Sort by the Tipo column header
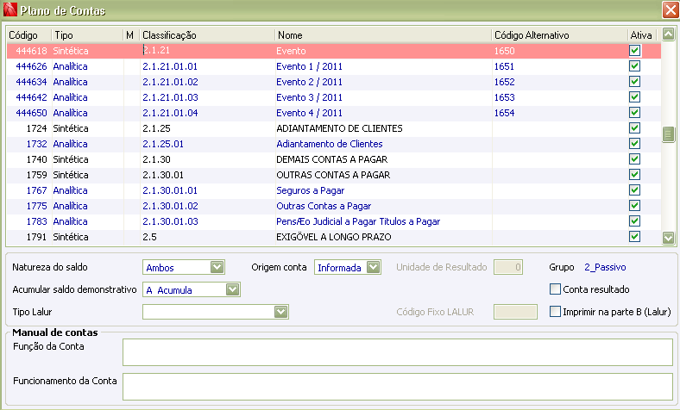Viewport: 680px width, 410px height. (87, 35)
